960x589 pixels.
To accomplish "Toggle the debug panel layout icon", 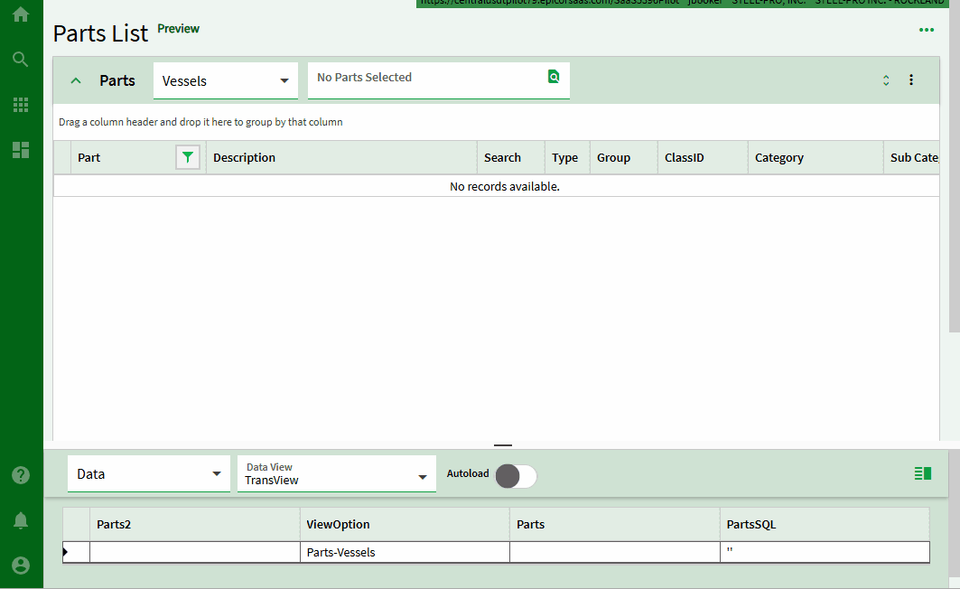I will 923,473.
